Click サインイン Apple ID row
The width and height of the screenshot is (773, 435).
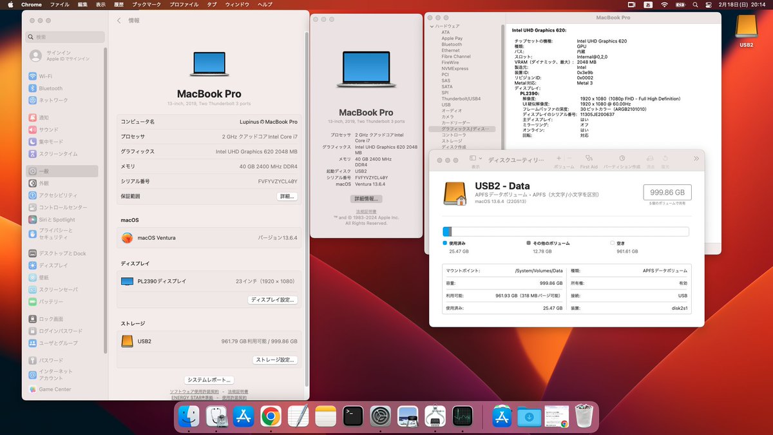(65, 55)
